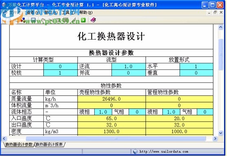Select shell-side 液相 value 1.0
The width and height of the screenshot is (227, 156).
coord(103,112)
